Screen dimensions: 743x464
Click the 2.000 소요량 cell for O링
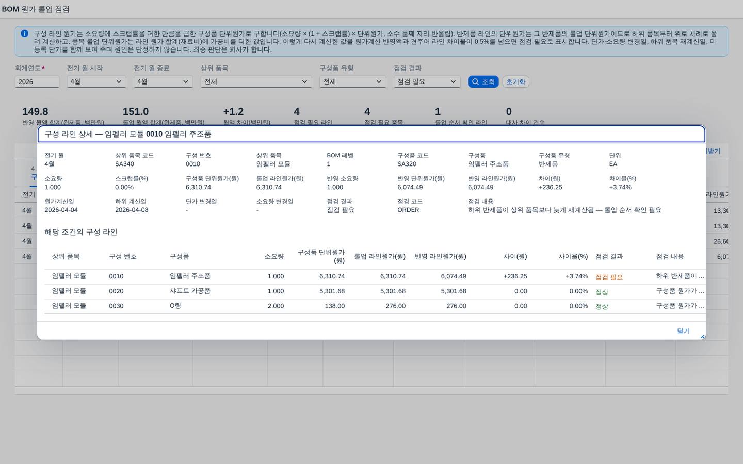tap(276, 306)
